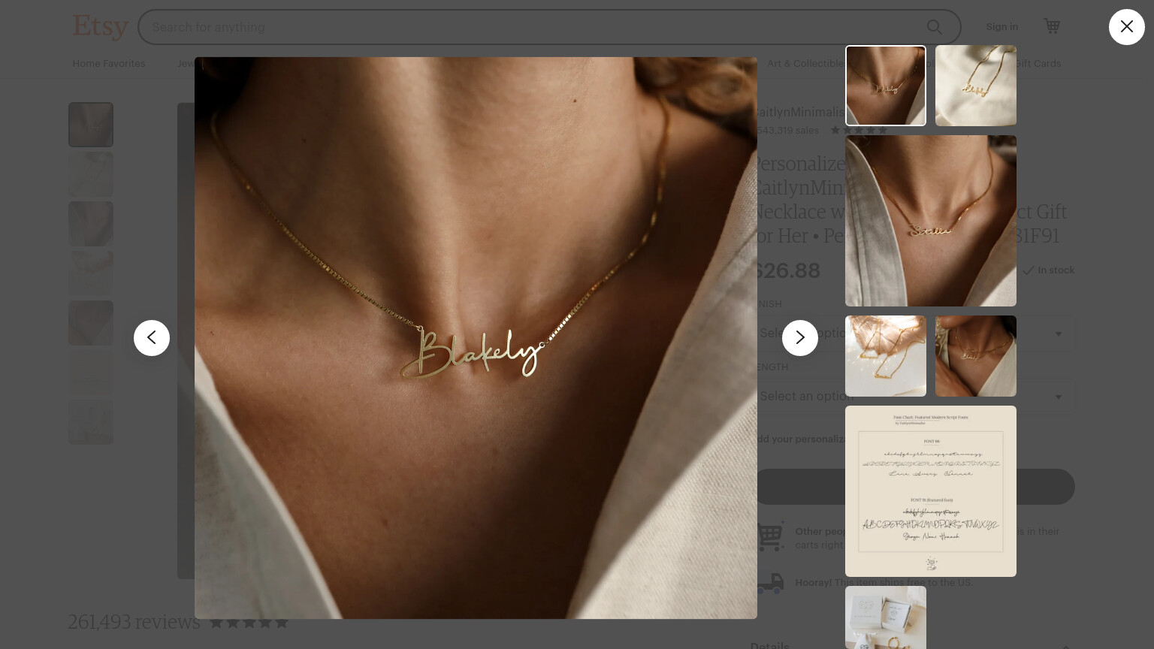
Task: Click the Etsy logo
Action: [x=100, y=26]
